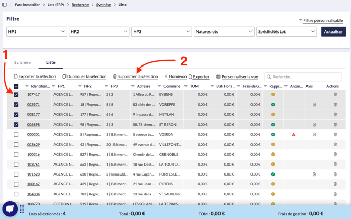Delete row 107417 with trash icon
Viewport: 351px width, 219px height.
pos(335,95)
